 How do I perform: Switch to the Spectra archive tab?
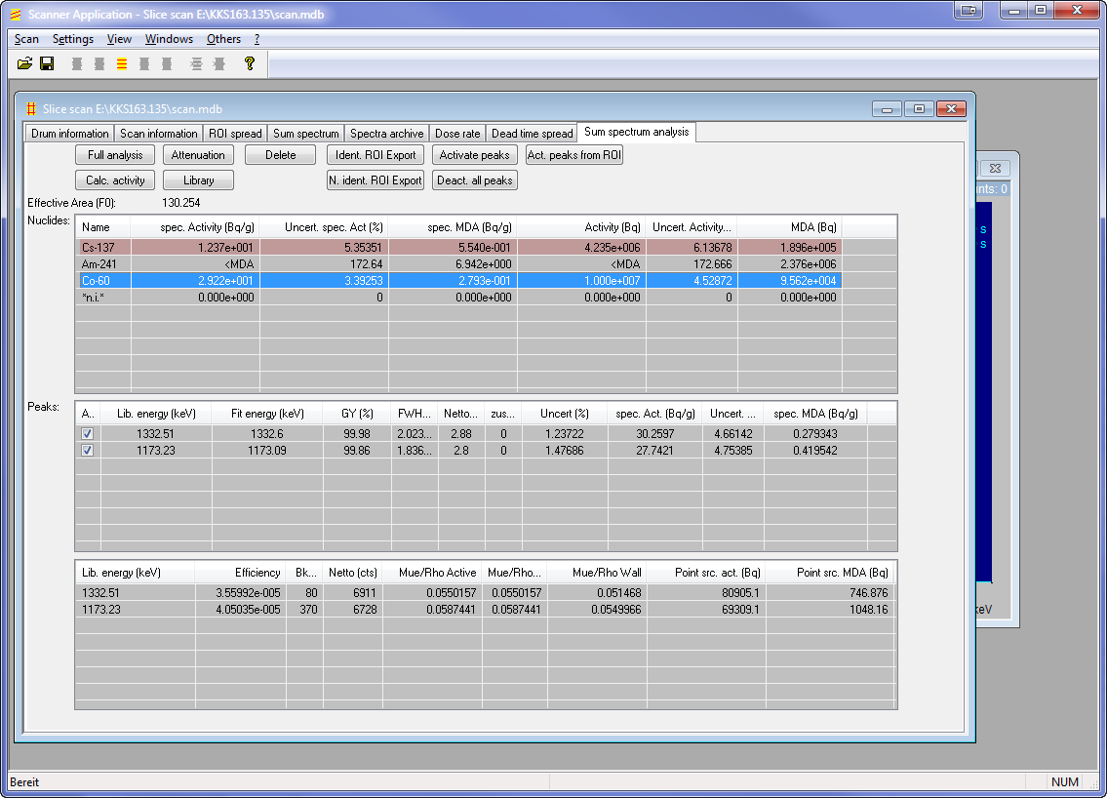387,134
